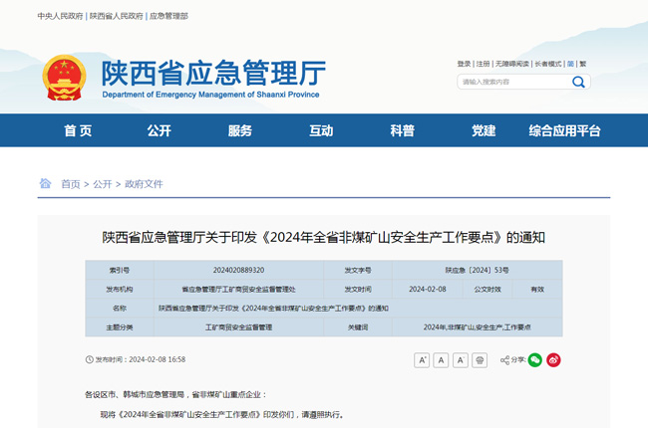The image size is (648, 428).
Task: Select 综合应用平台 in the nav bar
Action: pyautogui.click(x=564, y=130)
